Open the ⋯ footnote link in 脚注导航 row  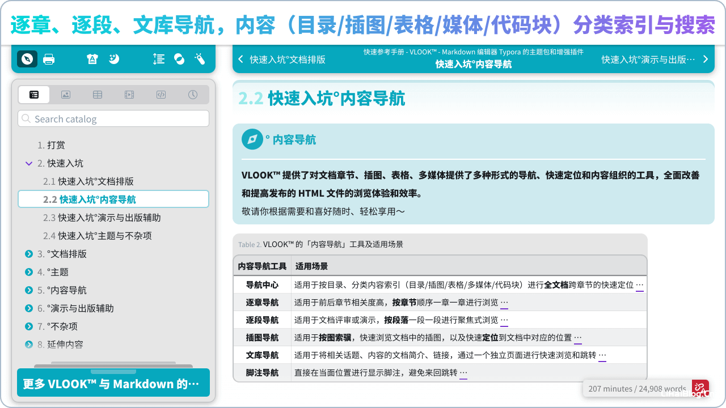tap(463, 373)
